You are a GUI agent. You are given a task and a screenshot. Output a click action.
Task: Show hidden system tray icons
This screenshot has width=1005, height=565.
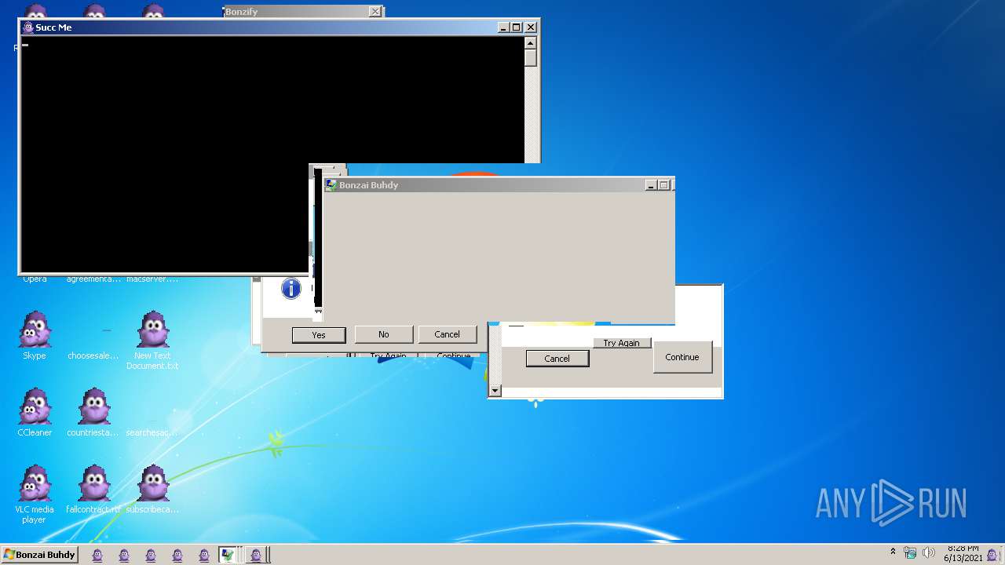(x=893, y=552)
